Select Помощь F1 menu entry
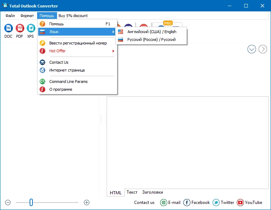Screen dimensions: 271x210 77,24
